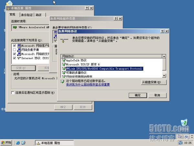This screenshot has width=194, height=146.
Task: Click 本地连接 属性 taskbar button
Action: 54,143
